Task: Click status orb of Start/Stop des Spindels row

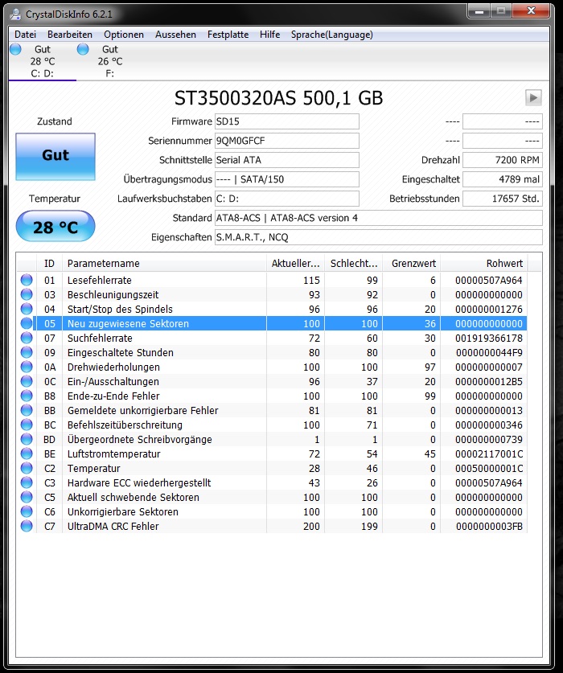Action: point(27,309)
